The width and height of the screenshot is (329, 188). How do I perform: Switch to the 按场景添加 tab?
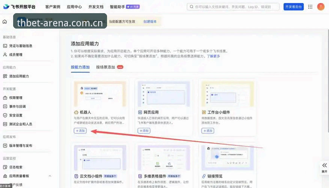[106, 67]
